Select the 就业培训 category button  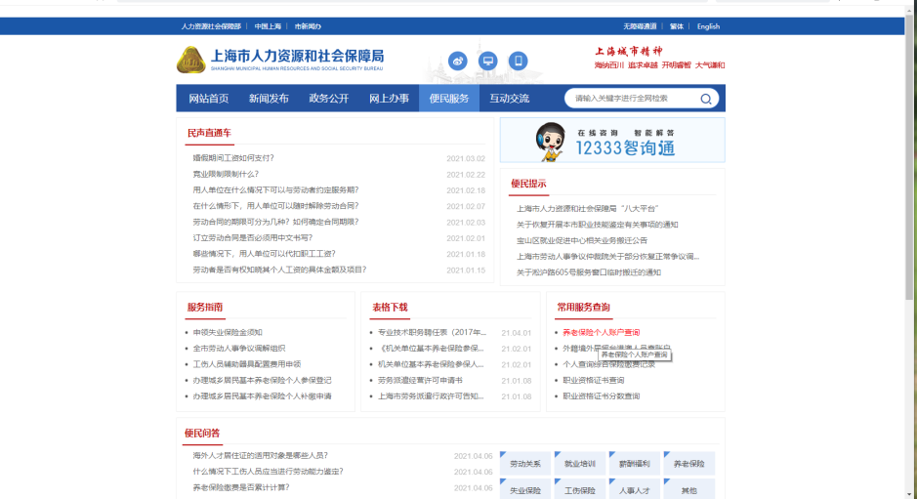pyautogui.click(x=579, y=463)
